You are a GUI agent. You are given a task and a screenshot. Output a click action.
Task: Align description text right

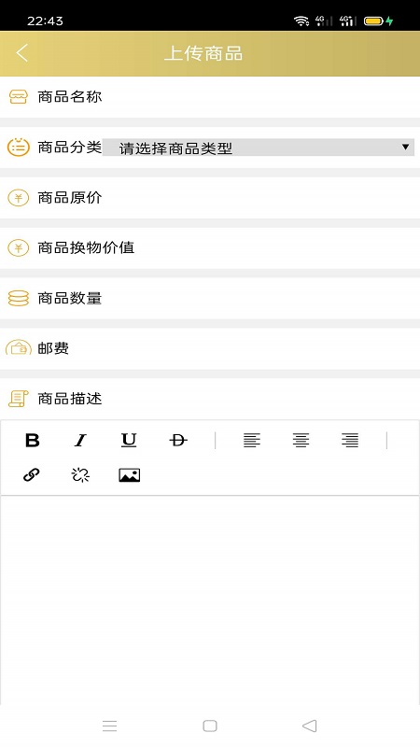point(349,440)
